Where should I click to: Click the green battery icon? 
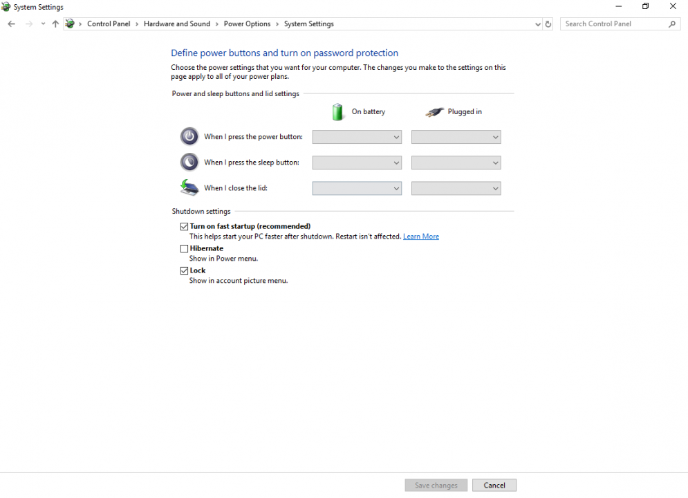pos(337,112)
